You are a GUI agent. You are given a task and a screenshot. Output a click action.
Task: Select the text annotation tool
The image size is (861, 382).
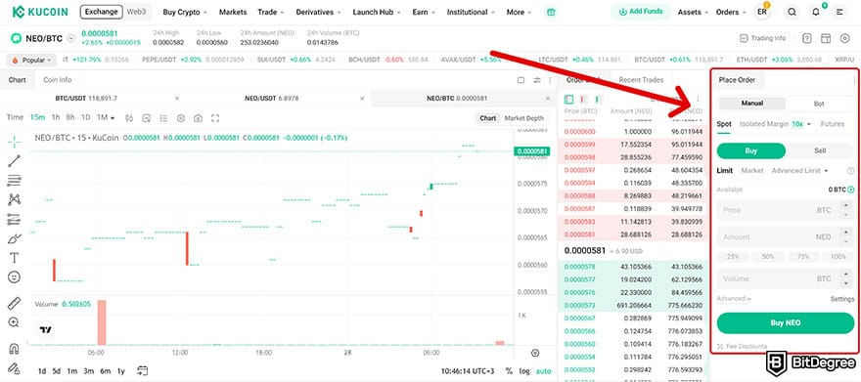pyautogui.click(x=15, y=258)
